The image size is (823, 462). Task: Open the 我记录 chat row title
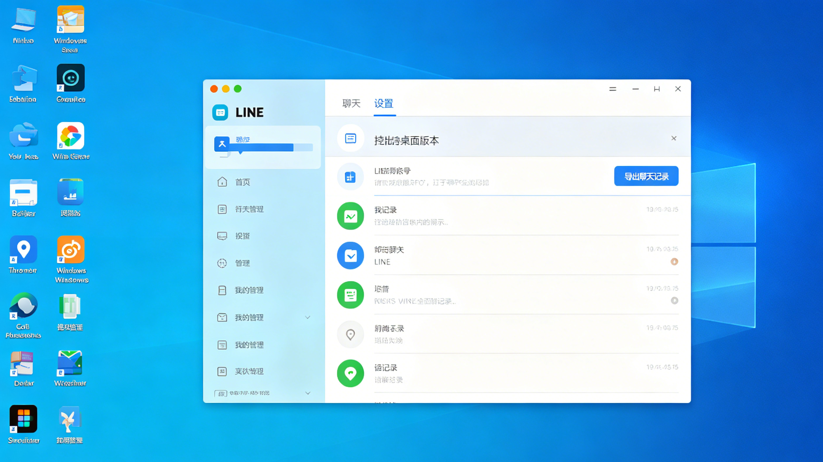pyautogui.click(x=385, y=210)
